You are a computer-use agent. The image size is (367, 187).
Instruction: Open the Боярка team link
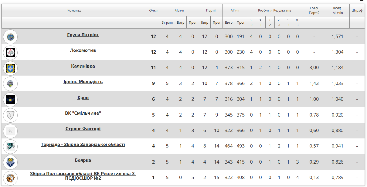coord(83,160)
